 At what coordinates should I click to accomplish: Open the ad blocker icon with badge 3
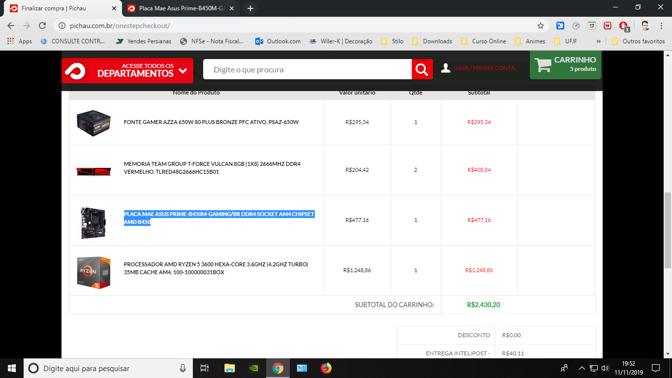click(624, 26)
